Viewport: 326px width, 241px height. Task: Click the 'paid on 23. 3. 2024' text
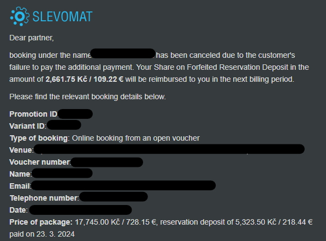coord(42,234)
